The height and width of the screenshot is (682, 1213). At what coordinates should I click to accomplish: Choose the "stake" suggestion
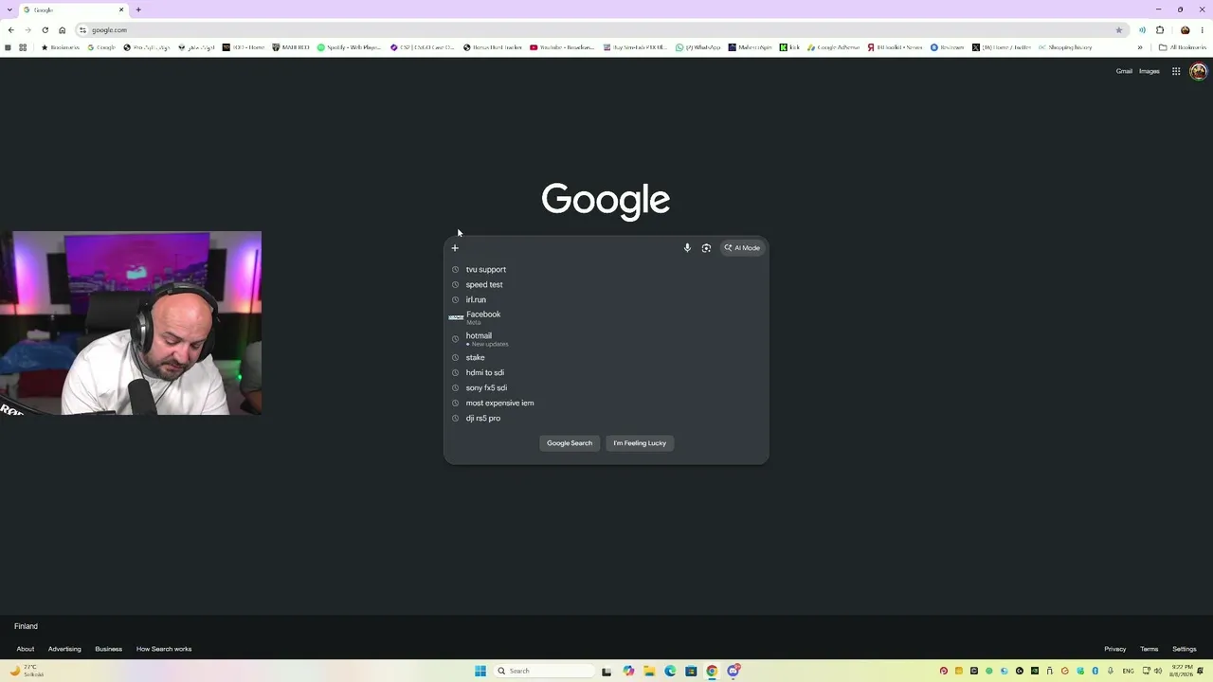tap(606, 358)
